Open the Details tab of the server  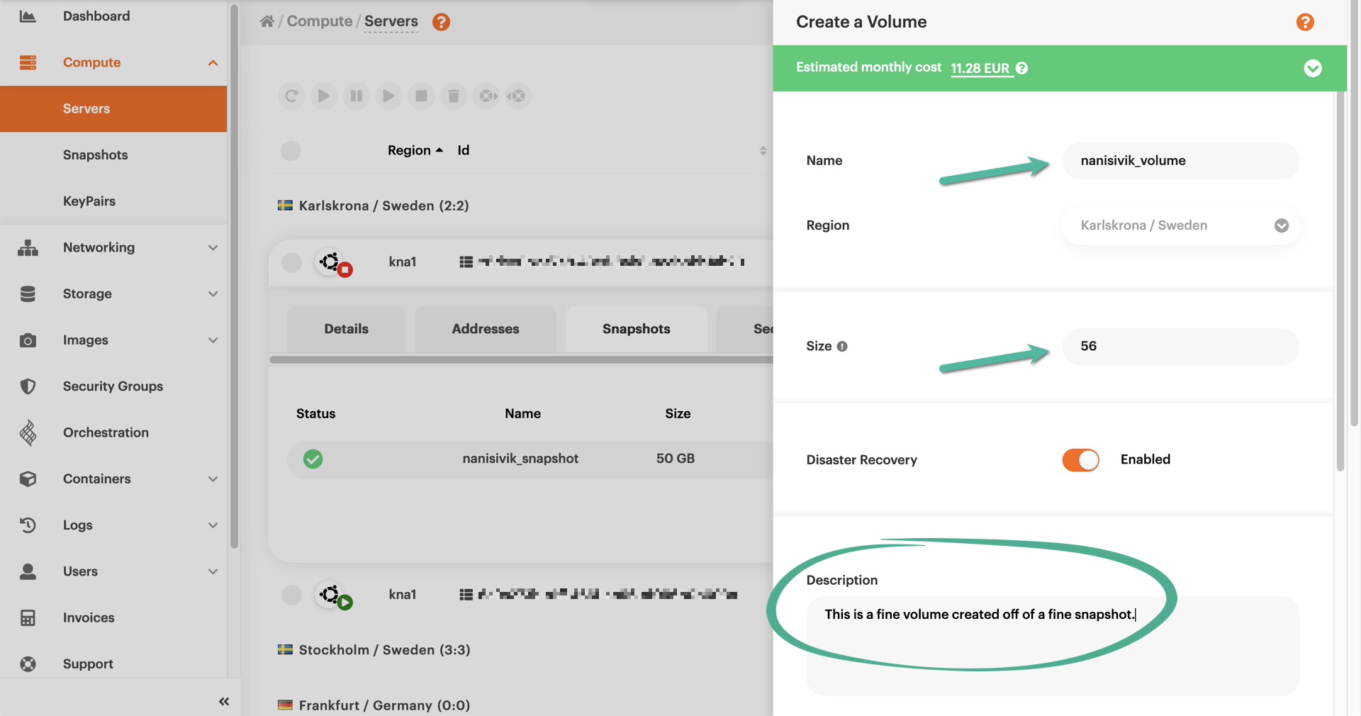click(346, 329)
